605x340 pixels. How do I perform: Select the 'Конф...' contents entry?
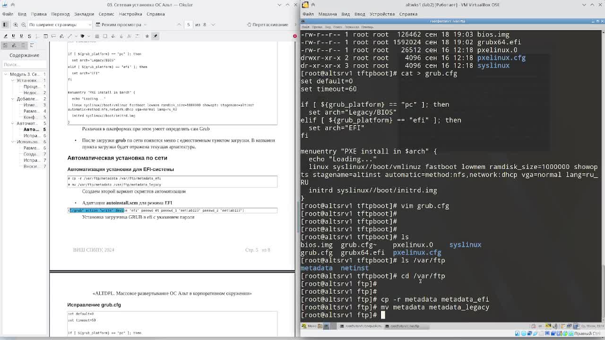32,117
